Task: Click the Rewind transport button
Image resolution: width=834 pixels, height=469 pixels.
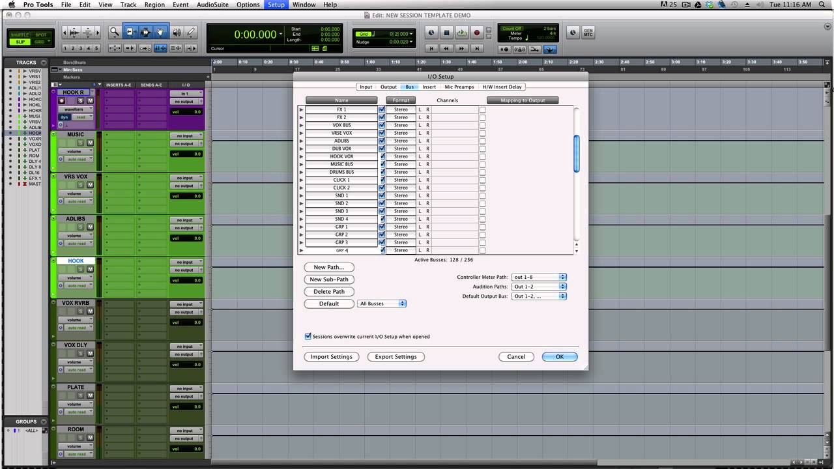Action: [446, 48]
